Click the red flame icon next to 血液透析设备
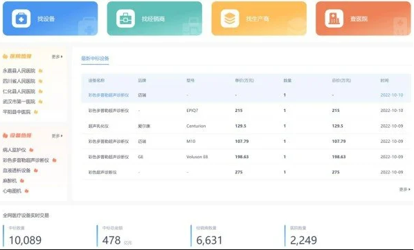This screenshot has width=414, height=250. pyautogui.click(x=36, y=171)
